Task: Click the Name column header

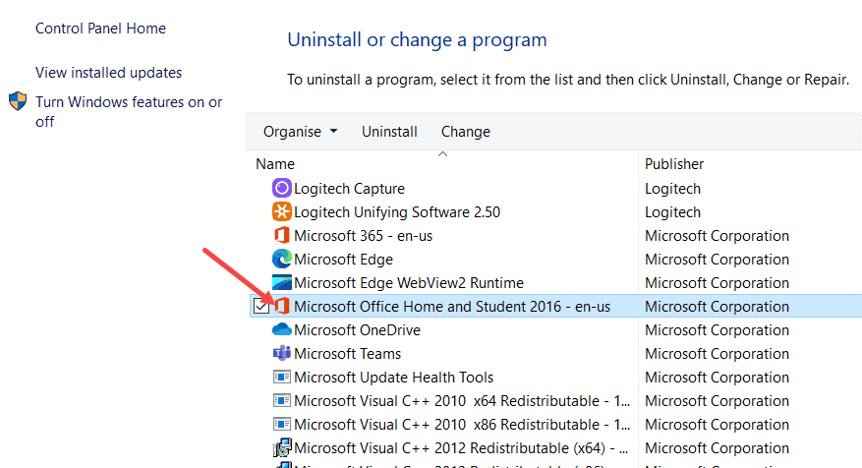Action: pyautogui.click(x=275, y=164)
